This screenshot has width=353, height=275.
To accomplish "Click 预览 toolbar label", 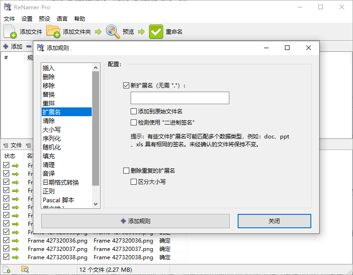I will tap(128, 32).
